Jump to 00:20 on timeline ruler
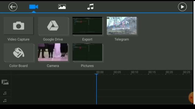This screenshot has height=109, width=195. tap(169, 72)
